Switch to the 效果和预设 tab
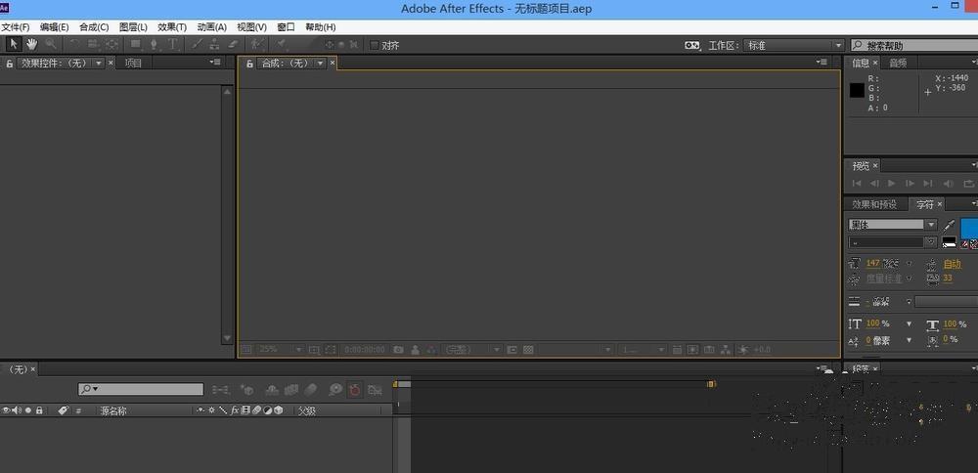 tap(874, 204)
